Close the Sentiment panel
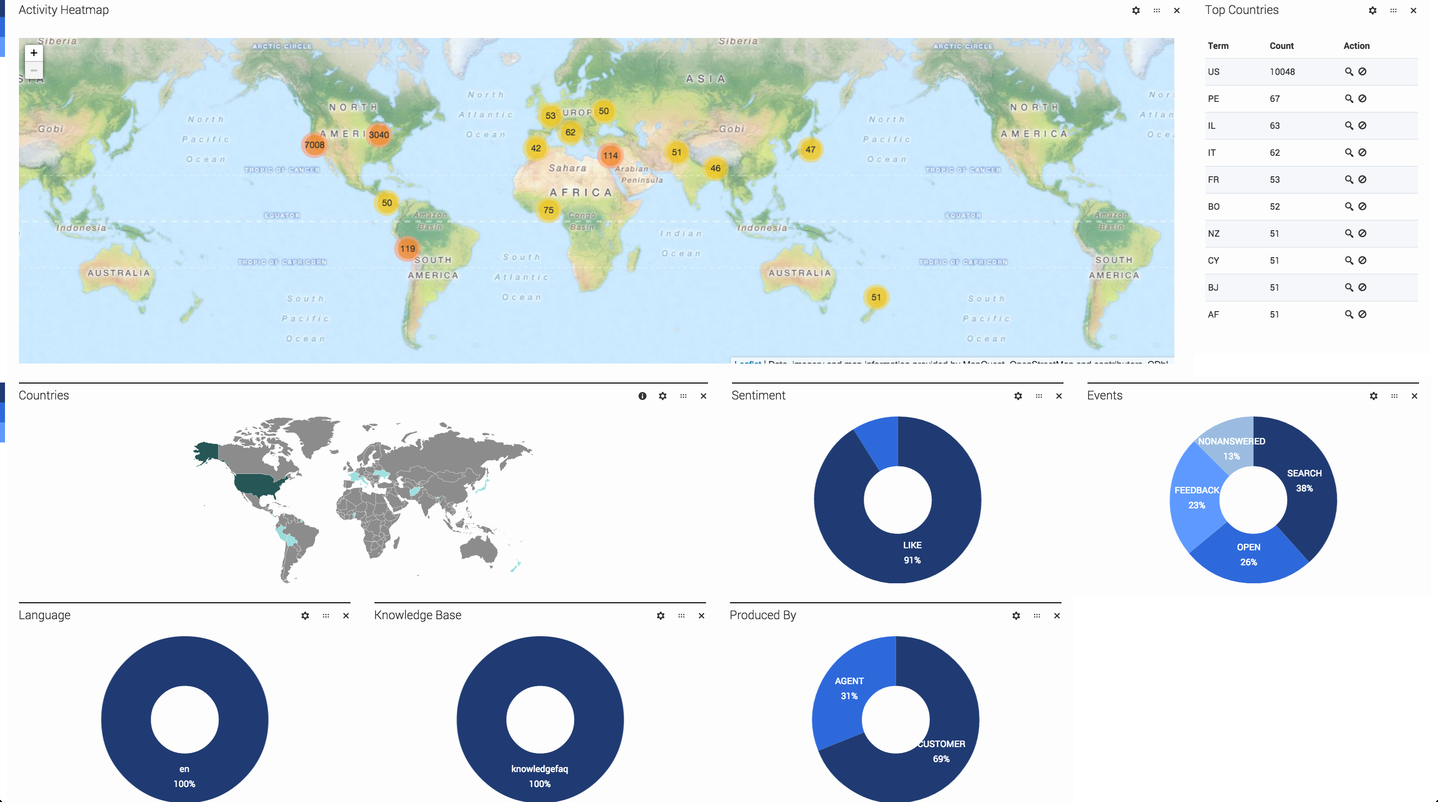This screenshot has width=1438, height=802. (x=1059, y=396)
